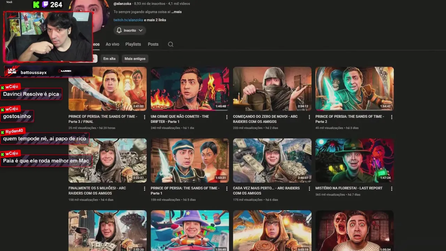Image resolution: width=446 pixels, height=251 pixels.
Task: Click the streamer webcam overlay
Action: [48, 37]
